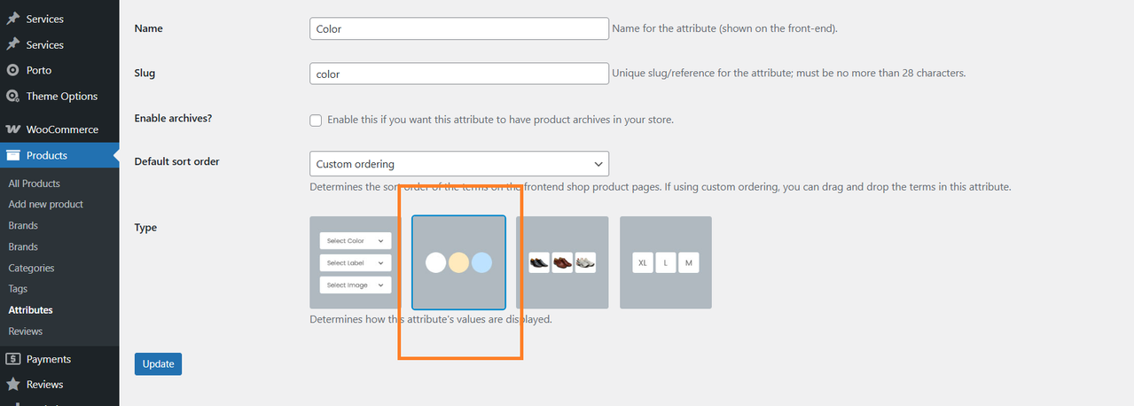1134x406 pixels.
Task: Open the Default sort order dropdown
Action: tap(459, 164)
